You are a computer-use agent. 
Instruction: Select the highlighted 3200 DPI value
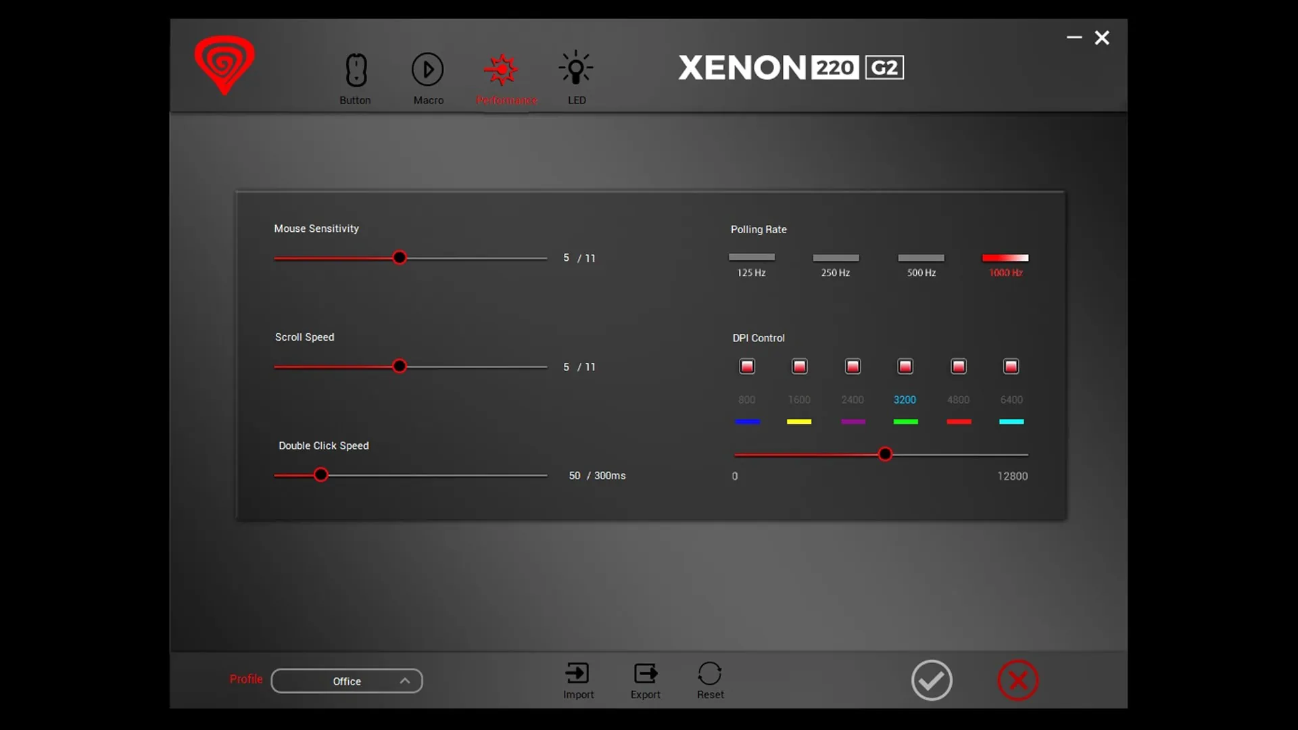(x=905, y=399)
